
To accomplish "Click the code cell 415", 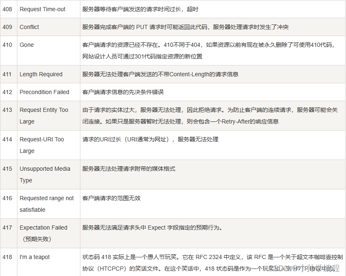I will (x=9, y=174).
